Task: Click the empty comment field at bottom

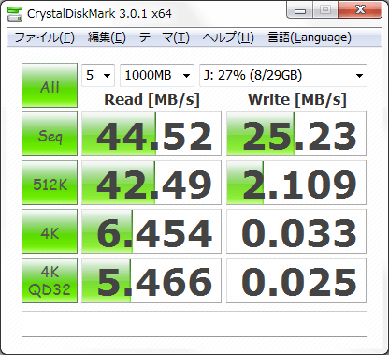Action: click(x=194, y=324)
